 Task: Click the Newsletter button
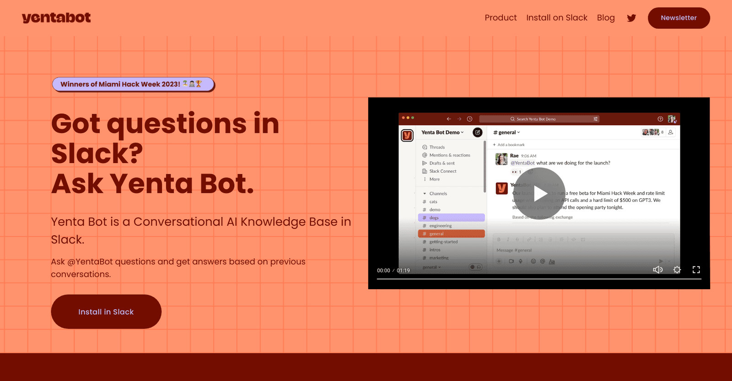679,18
